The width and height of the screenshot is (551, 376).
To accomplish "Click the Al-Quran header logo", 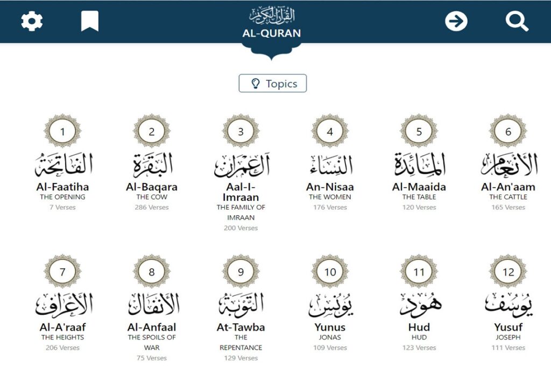I will coord(271,24).
